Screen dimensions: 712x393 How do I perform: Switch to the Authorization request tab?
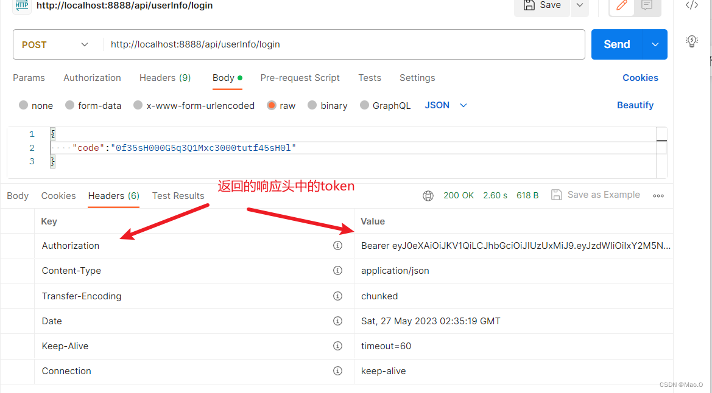92,78
